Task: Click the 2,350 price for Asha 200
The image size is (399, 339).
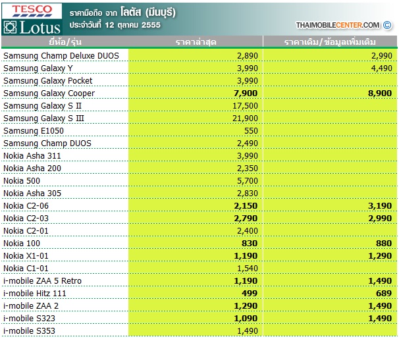Action: tap(248, 168)
